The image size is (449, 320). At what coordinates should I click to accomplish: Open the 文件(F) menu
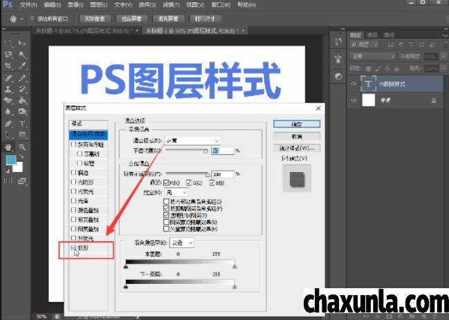tap(28, 5)
